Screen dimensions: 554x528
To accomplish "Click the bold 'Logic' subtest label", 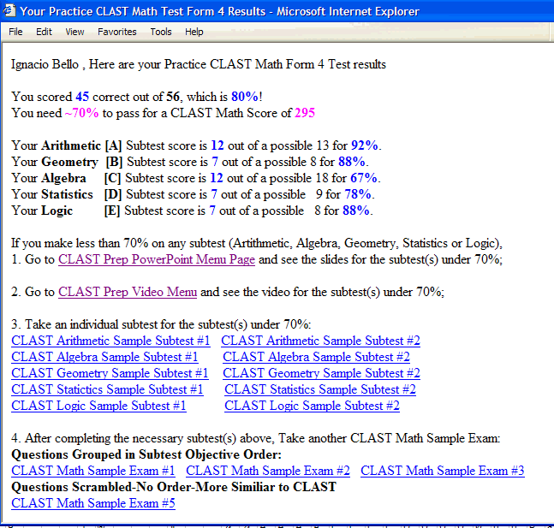I will point(57,211).
